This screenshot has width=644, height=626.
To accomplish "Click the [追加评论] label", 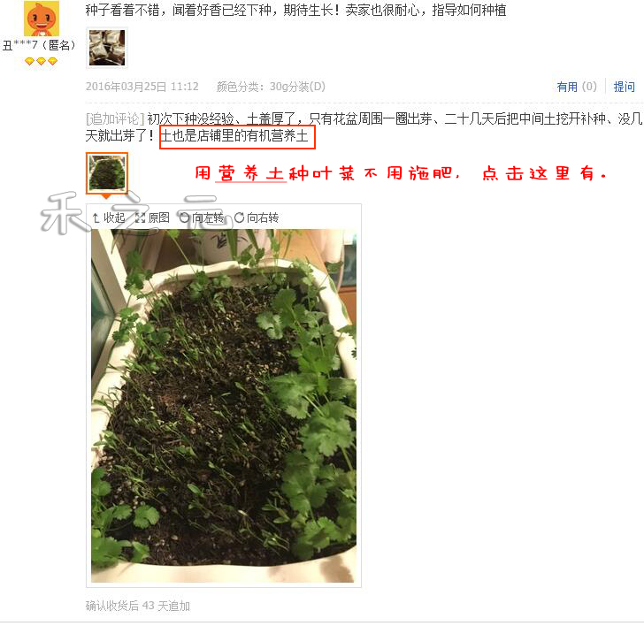I will click(x=115, y=119).
